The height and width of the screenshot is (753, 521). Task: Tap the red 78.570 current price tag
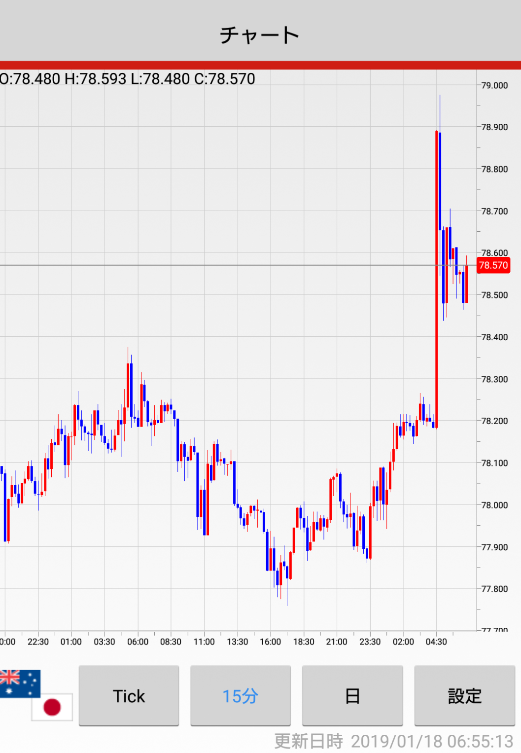pyautogui.click(x=493, y=265)
